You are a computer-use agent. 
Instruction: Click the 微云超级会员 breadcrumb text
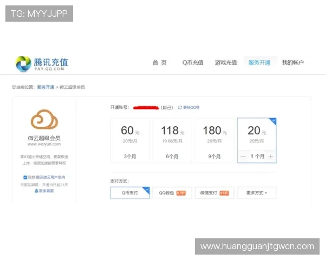click(x=72, y=87)
